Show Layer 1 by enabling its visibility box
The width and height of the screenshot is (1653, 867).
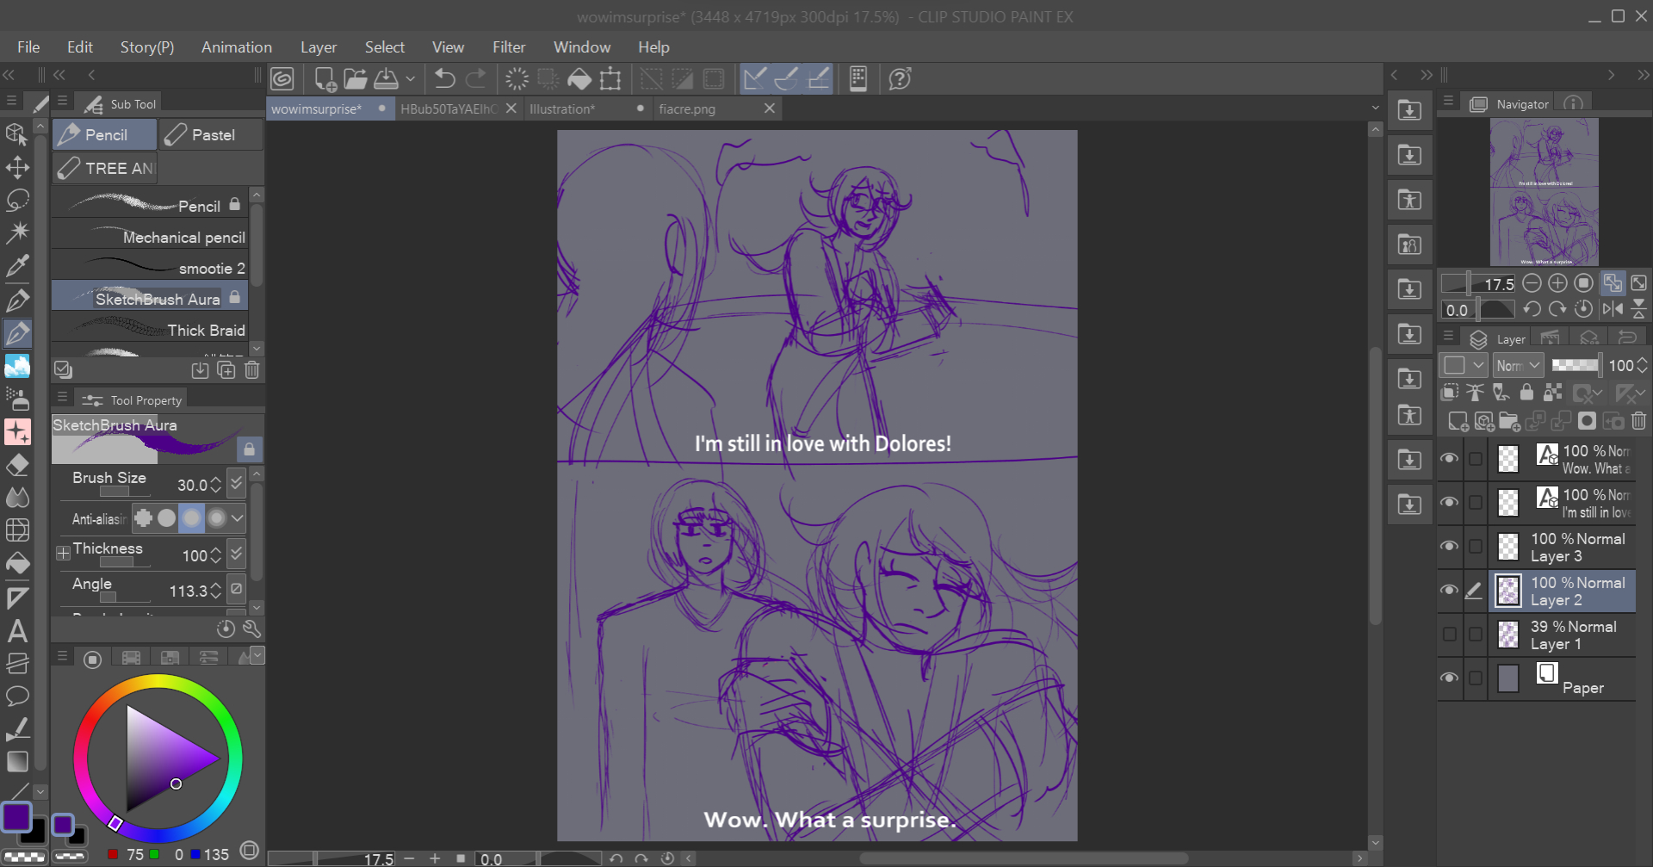point(1450,635)
